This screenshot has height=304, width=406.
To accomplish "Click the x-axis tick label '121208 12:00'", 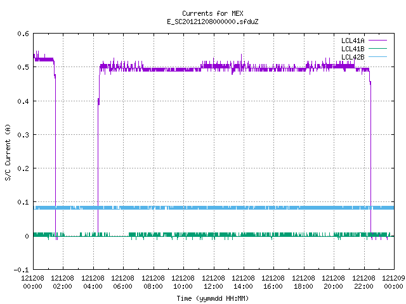I will 213,282.
